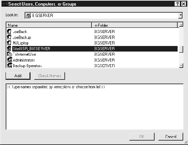The image size is (188, 145).
Task: Select the JoeBackup name entry
Action: click(x=22, y=37)
